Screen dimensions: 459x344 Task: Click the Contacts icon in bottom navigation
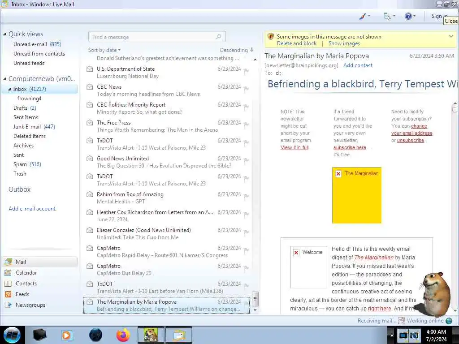point(8,284)
